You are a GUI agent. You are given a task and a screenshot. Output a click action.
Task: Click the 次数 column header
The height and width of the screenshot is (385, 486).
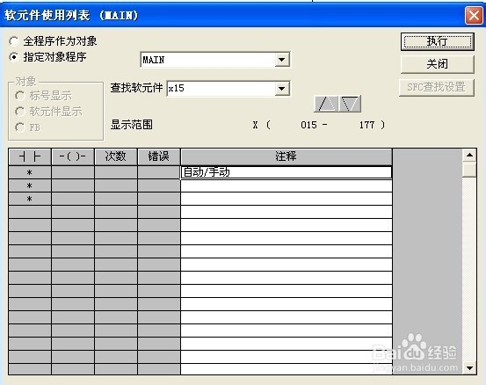tap(116, 156)
